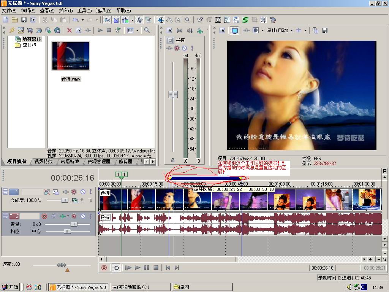Open preview quality 最佳(自动) dropdown

pyautogui.click(x=280, y=30)
